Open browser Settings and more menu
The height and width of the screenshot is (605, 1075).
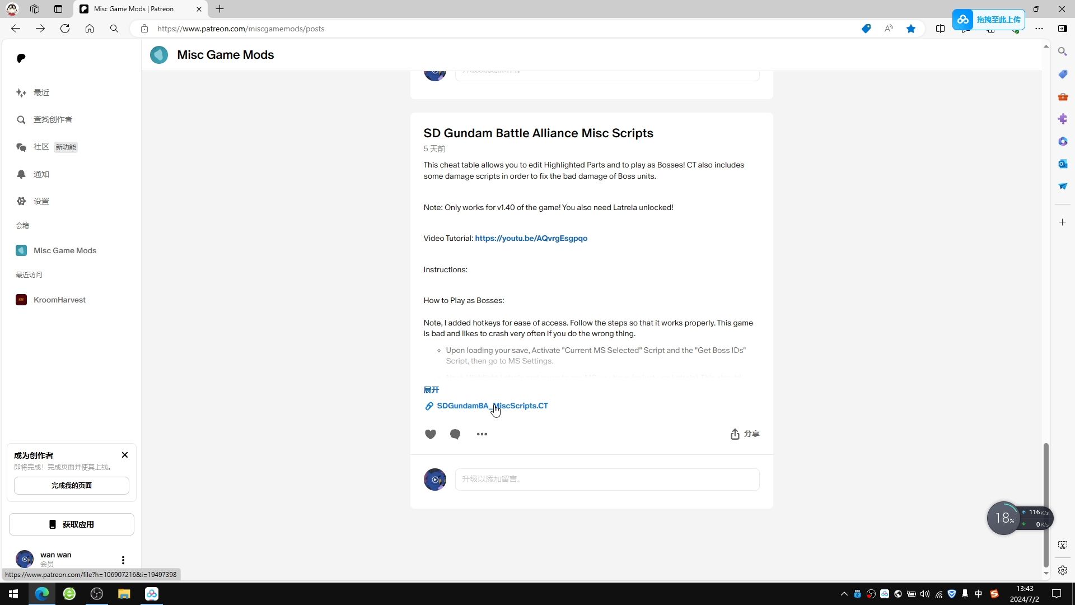pyautogui.click(x=1039, y=29)
